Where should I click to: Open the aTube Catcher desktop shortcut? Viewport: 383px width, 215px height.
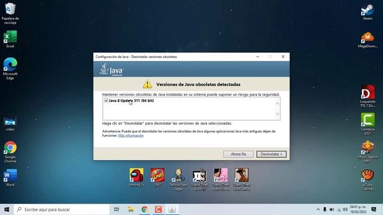(x=367, y=179)
